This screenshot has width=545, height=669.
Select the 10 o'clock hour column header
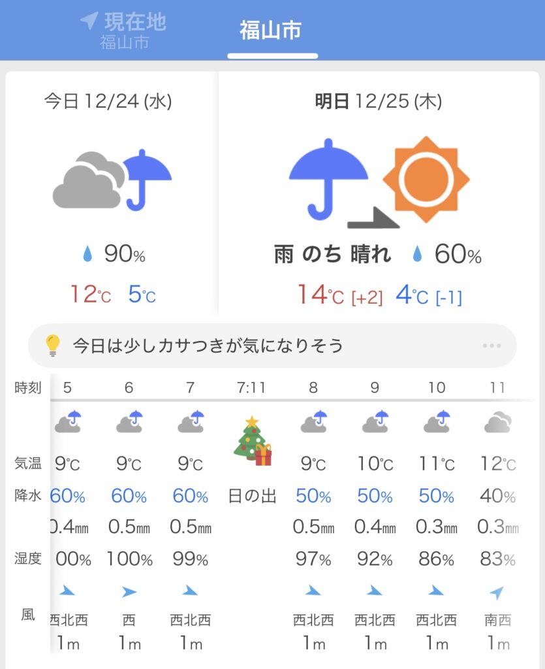point(436,387)
